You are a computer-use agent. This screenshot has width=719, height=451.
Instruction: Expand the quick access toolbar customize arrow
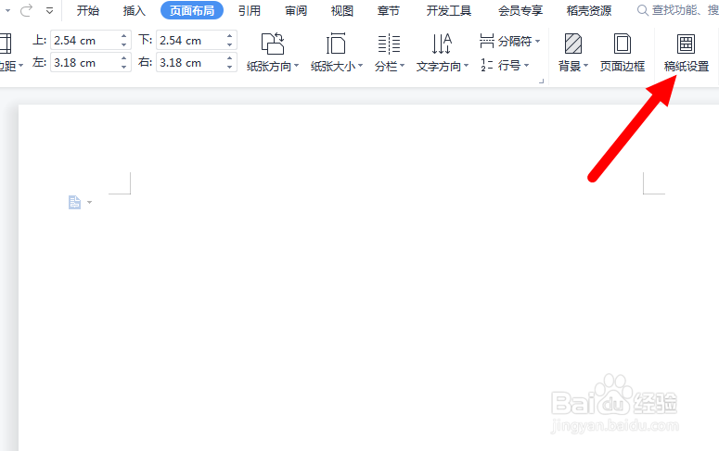pos(49,10)
